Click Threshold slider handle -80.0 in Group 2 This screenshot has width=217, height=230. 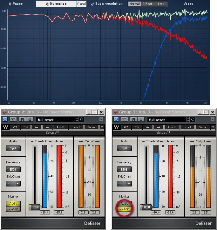click(x=35, y=207)
